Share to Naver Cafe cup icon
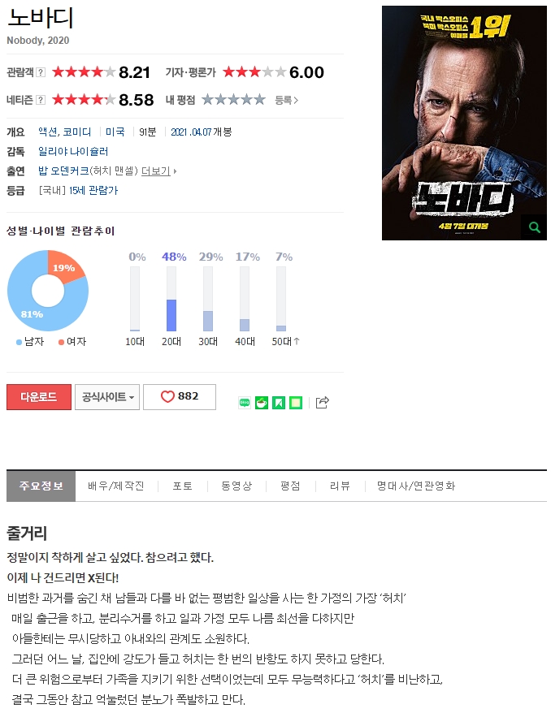 (262, 403)
